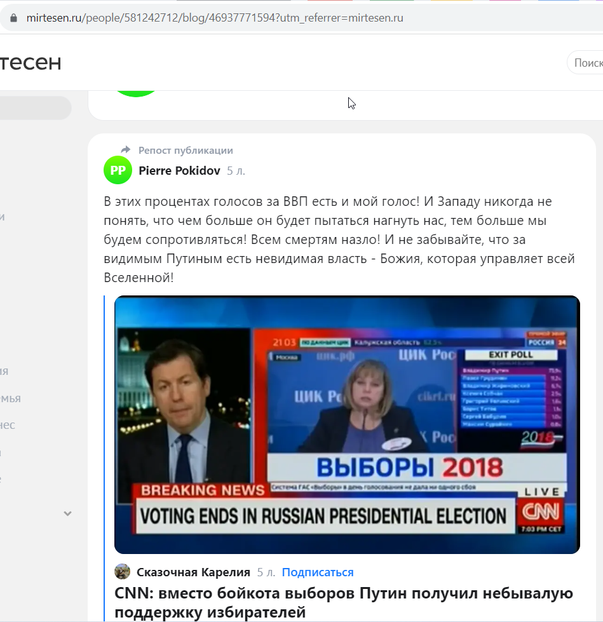
Task: Click the repost arrow icon next to Репост публикации
Action: [126, 149]
